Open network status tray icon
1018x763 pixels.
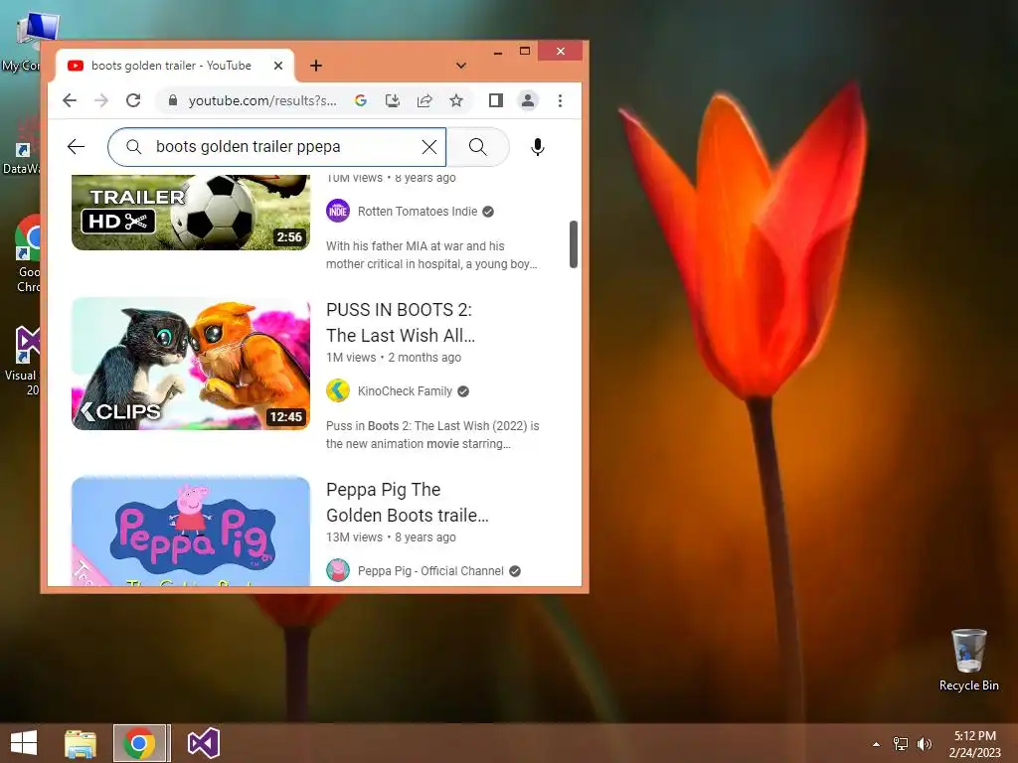(x=901, y=743)
